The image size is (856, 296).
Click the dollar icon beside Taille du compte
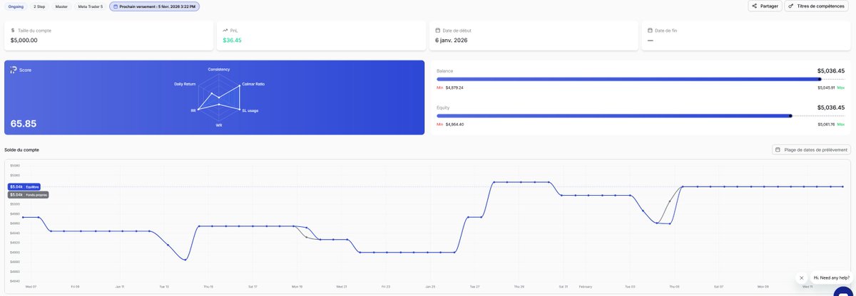(13, 31)
